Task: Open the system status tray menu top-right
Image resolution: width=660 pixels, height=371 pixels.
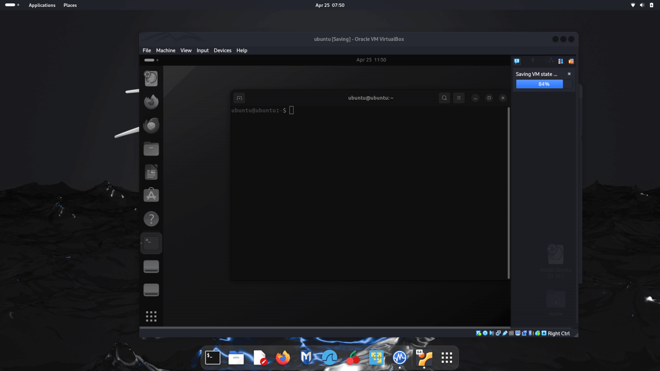Action: tap(642, 5)
